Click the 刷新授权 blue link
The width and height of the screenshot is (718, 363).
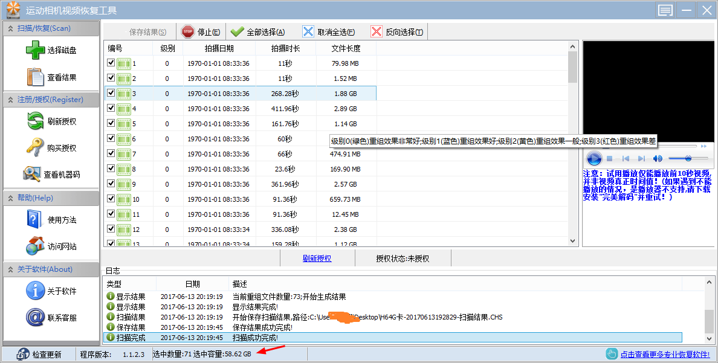point(317,259)
